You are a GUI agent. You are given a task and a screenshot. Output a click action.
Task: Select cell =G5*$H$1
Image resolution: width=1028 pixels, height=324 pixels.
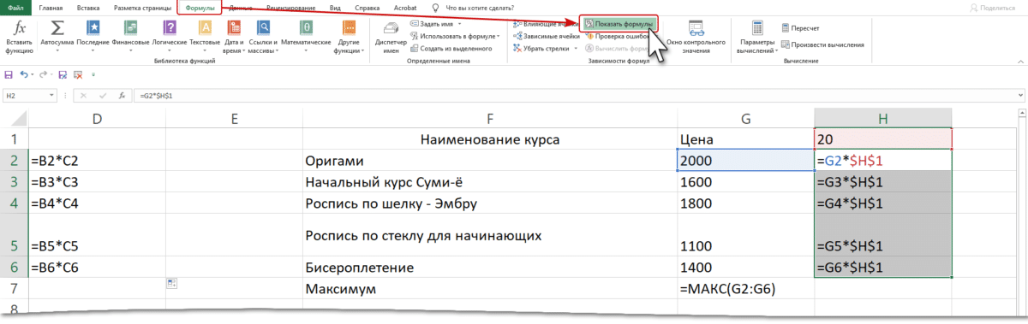(x=883, y=235)
